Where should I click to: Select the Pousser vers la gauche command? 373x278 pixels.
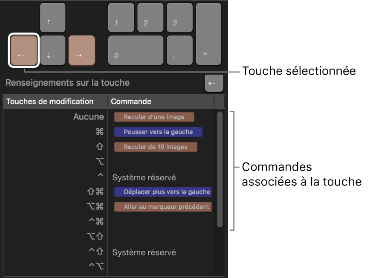pos(158,132)
